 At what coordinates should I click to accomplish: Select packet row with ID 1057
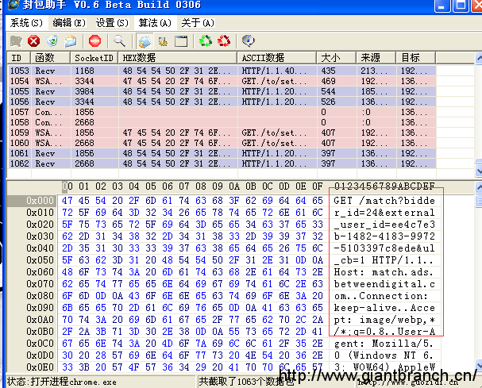point(222,112)
